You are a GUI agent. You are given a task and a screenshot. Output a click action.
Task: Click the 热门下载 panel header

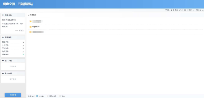[x=13, y=61]
